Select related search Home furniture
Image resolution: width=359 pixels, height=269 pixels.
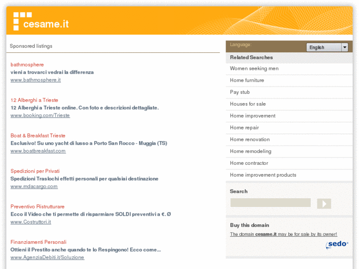coord(247,80)
